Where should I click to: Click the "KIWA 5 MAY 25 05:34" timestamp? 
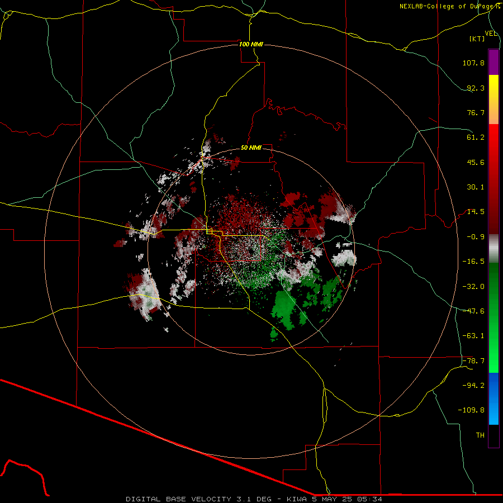(334, 499)
